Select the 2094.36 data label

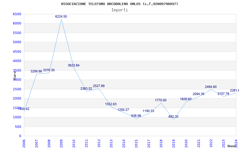(198, 94)
